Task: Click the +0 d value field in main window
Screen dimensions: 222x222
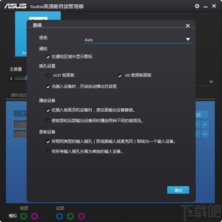Action: [x=20, y=134]
